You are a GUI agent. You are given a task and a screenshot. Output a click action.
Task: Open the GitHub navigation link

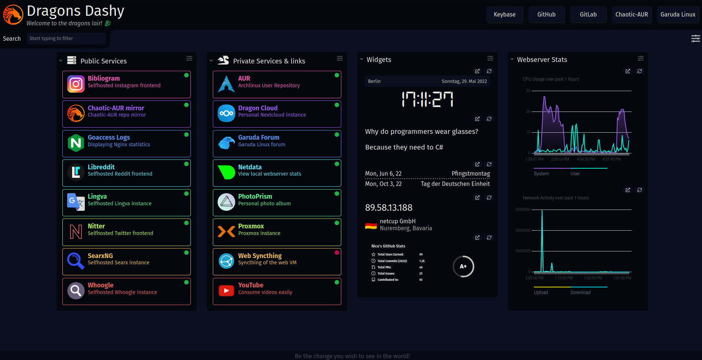[x=546, y=15]
